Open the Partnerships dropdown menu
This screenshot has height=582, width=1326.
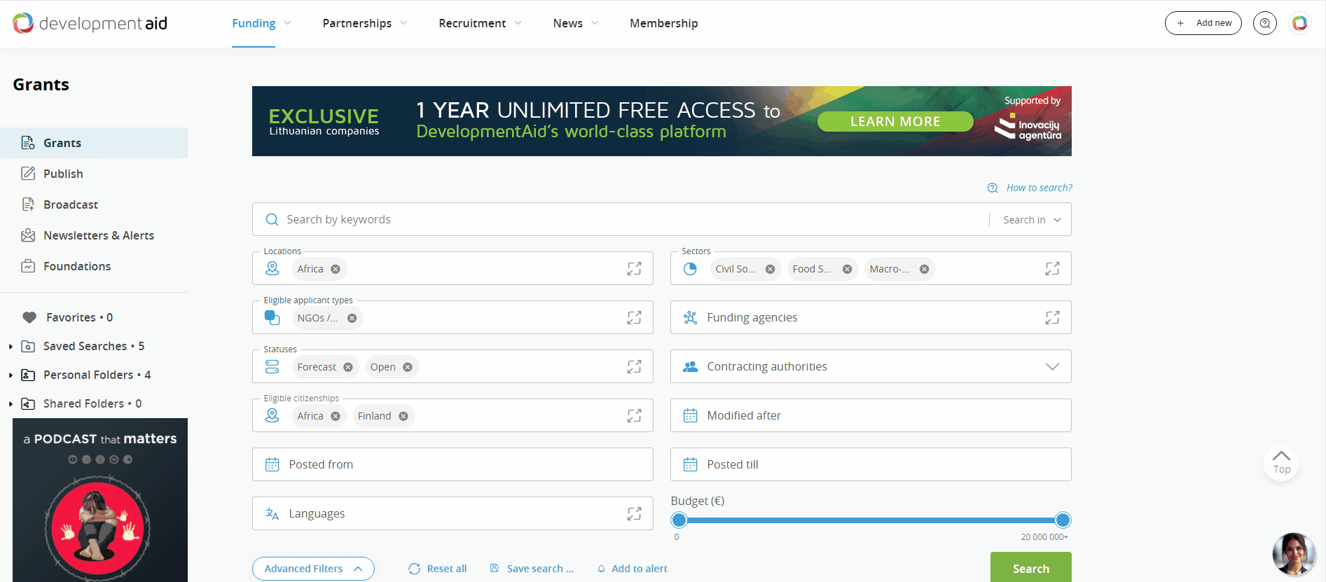tap(365, 23)
